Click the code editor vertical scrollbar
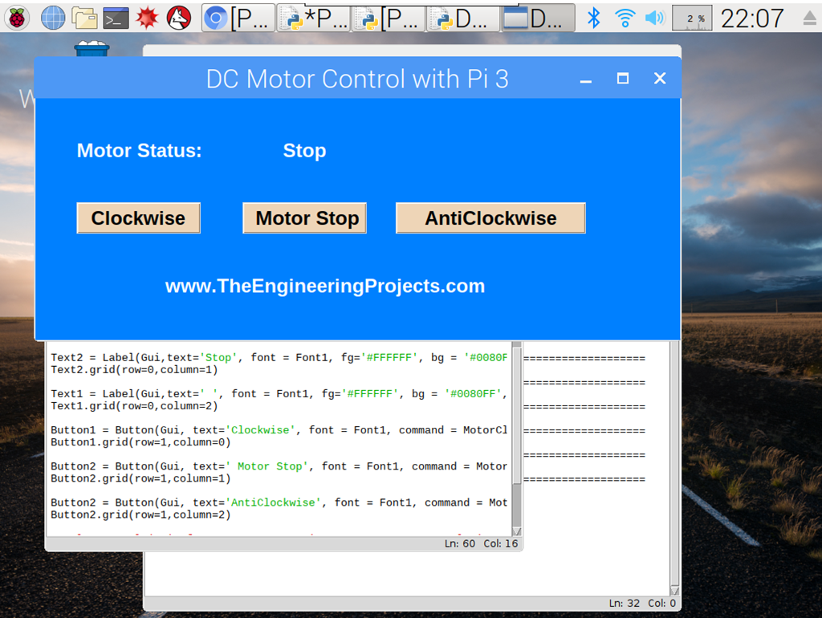 click(x=517, y=433)
